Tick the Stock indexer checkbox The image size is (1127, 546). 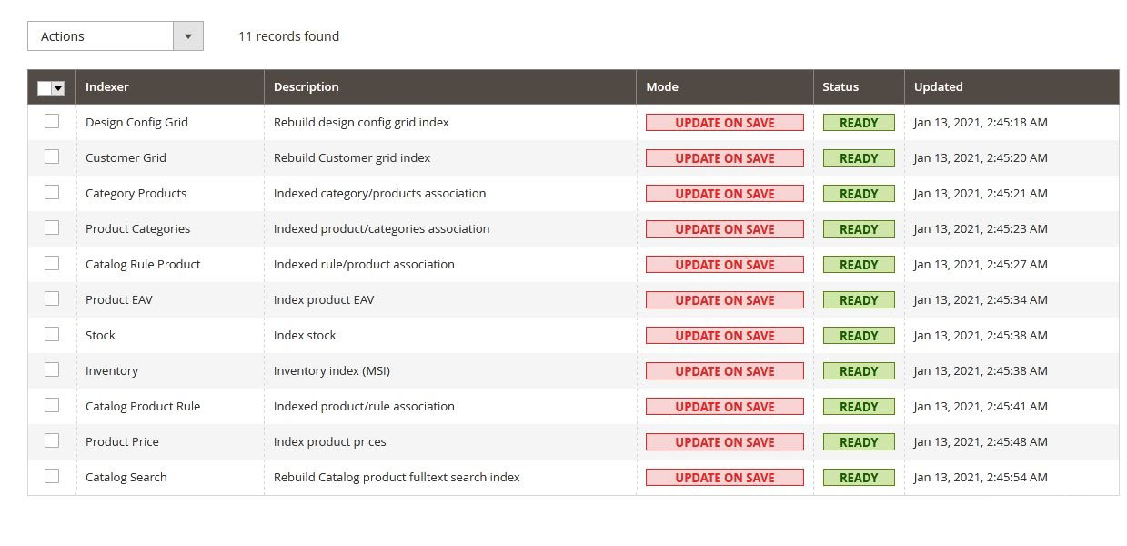tap(52, 334)
